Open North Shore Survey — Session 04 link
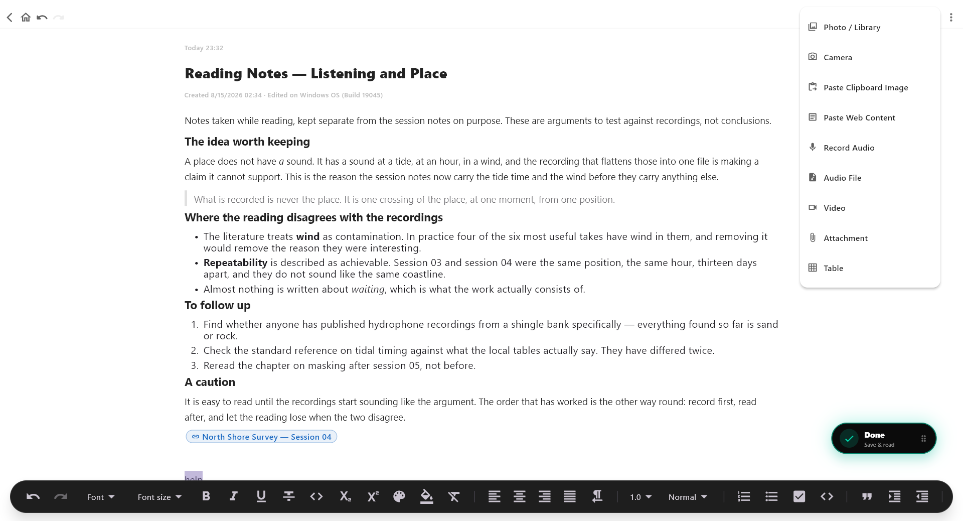This screenshot has width=963, height=521. coord(261,437)
